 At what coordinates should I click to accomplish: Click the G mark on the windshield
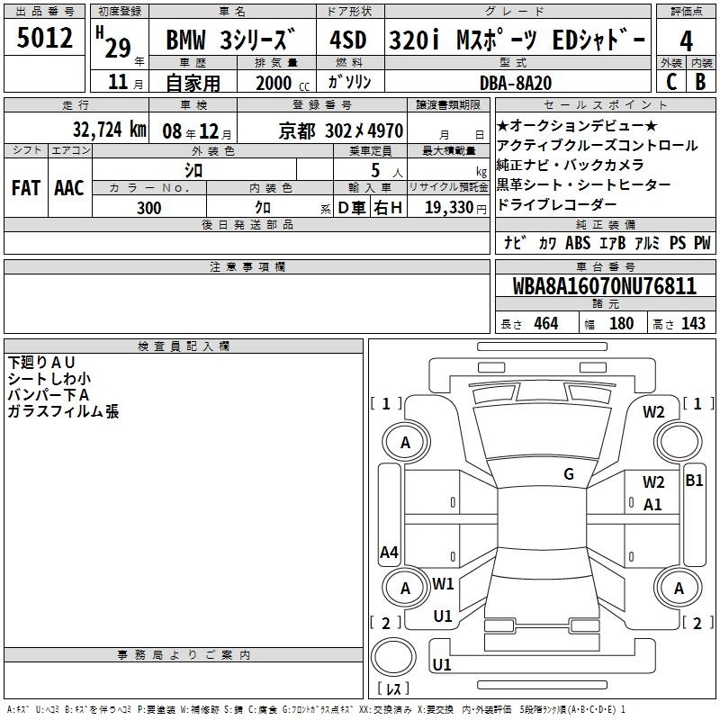tap(568, 473)
